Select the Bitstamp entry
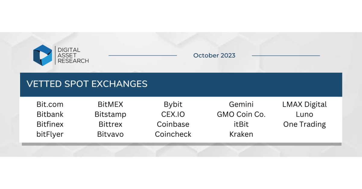 (x=110, y=114)
